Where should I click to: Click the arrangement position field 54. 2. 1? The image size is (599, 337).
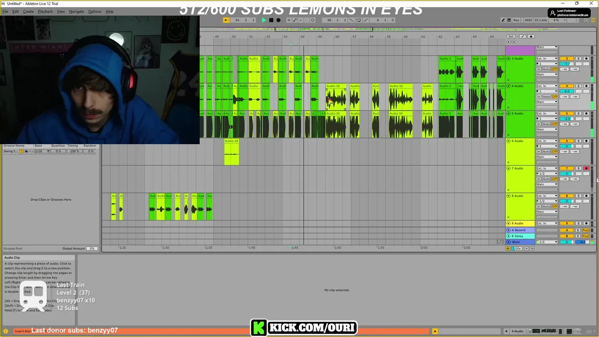coord(243,20)
